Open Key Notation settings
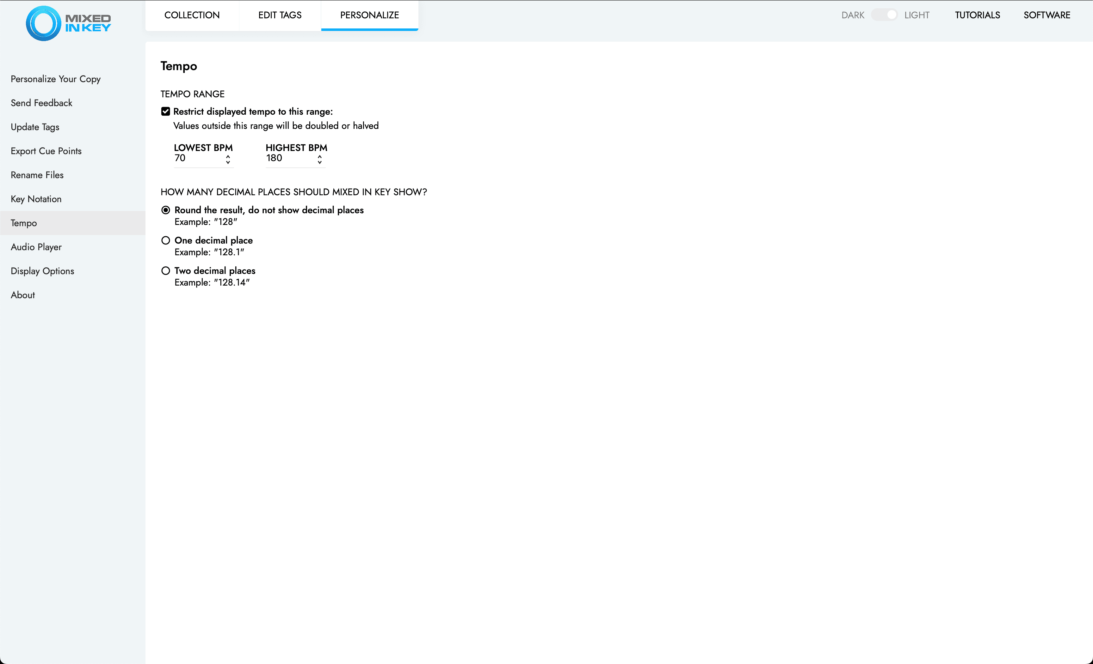The width and height of the screenshot is (1093, 664). tap(73, 199)
